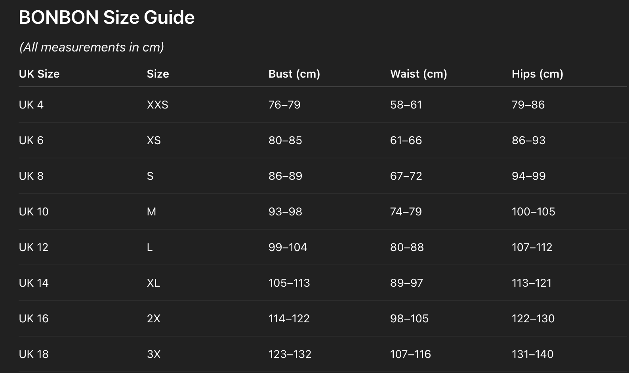
Task: Select the XL size cell
Action: 153,283
